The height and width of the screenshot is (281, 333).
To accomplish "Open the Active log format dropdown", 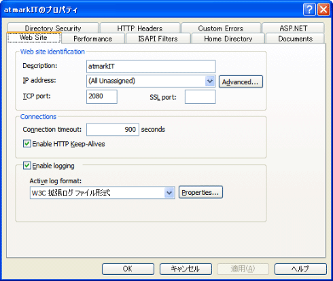I will click(169, 193).
